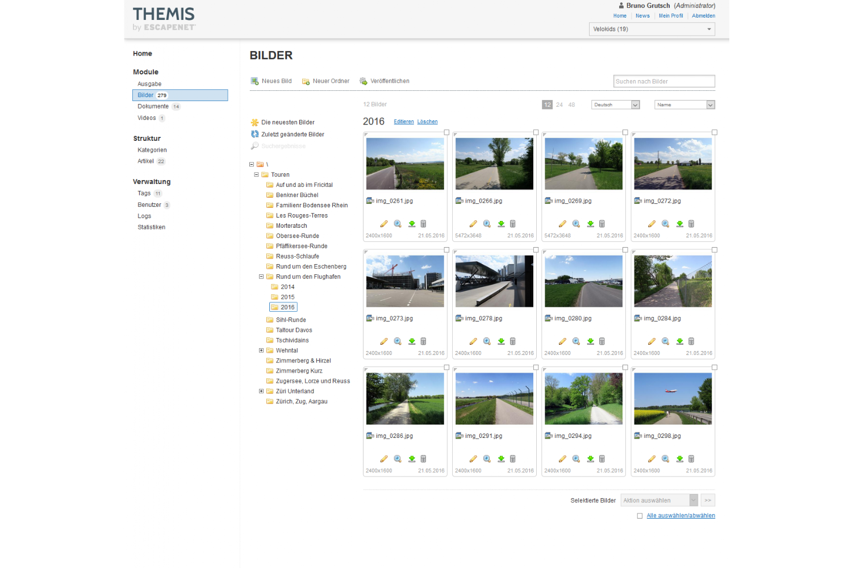852x568 pixels.
Task: Open the Velokids (19) dropdown
Action: tap(651, 29)
